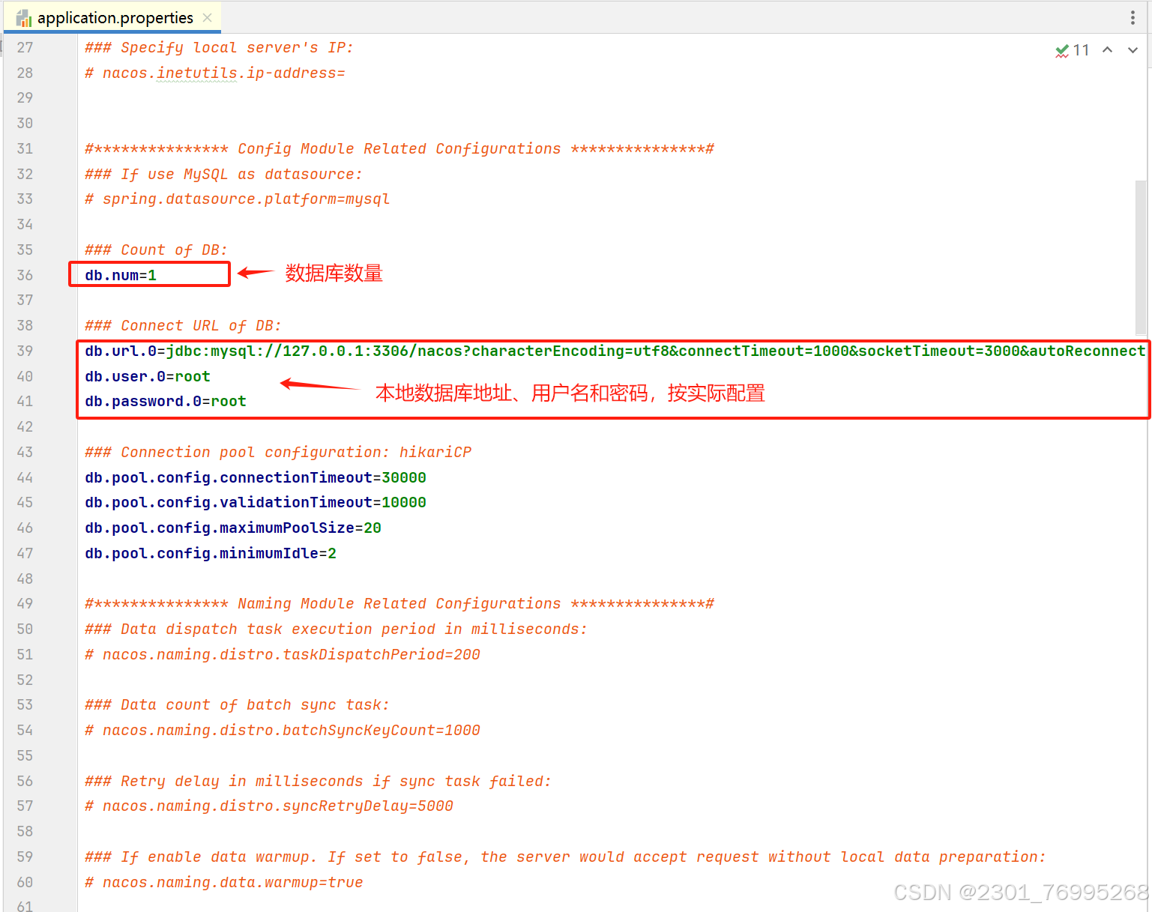This screenshot has height=912, width=1152.
Task: Click the db.password.0=root line
Action: 166,402
